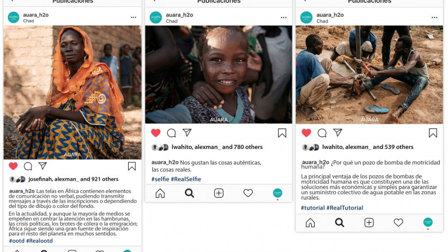Save the smiling child post with bookmark
The height and width of the screenshot is (252, 448).
(x=282, y=133)
